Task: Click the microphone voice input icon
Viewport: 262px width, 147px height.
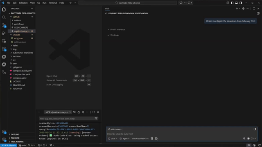Action: 244,138
